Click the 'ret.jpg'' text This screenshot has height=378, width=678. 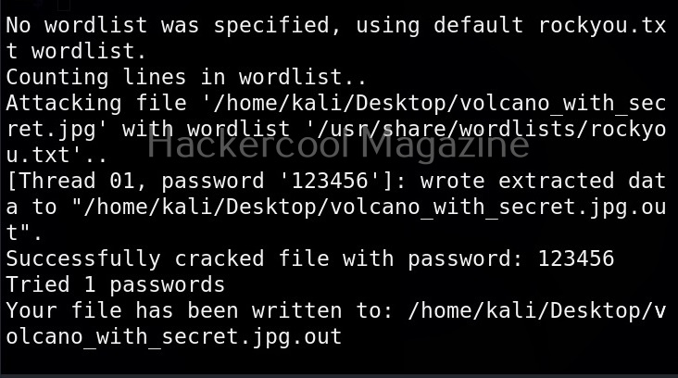pos(56,129)
